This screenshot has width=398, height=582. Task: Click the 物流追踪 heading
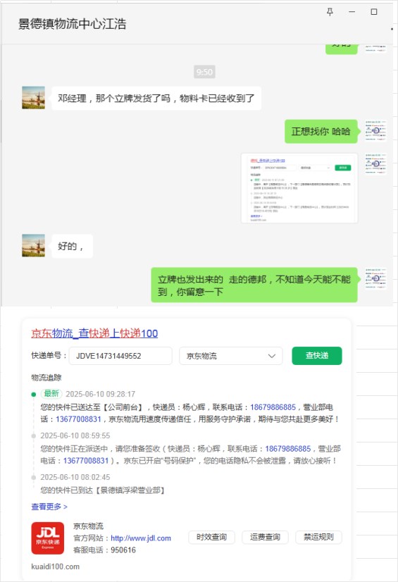(46, 378)
